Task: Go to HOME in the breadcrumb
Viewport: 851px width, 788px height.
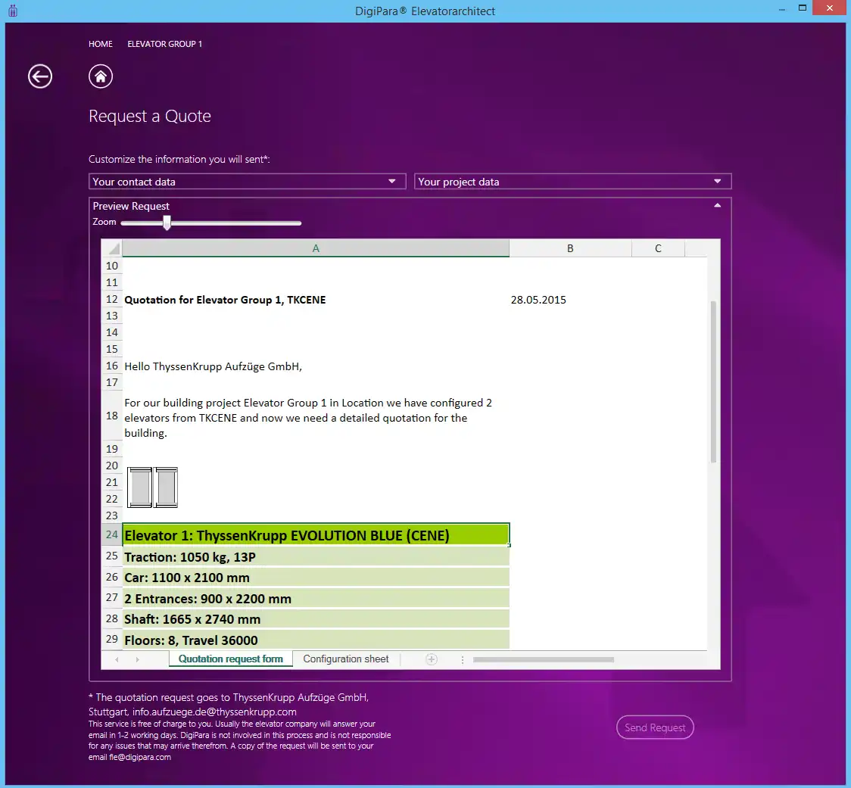Action: (x=101, y=44)
